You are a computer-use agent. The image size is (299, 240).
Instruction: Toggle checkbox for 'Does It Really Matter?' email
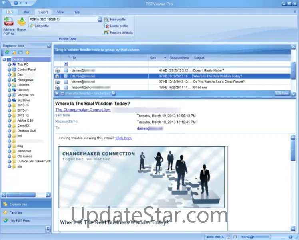click(66, 70)
